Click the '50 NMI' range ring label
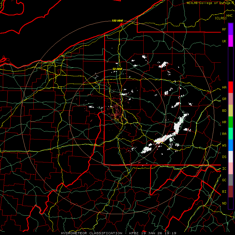 (x=117, y=69)
